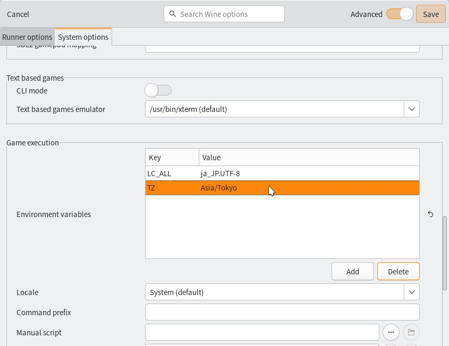Expand the Text based games emulator dropdown
This screenshot has width=449, height=346.
pyautogui.click(x=411, y=109)
